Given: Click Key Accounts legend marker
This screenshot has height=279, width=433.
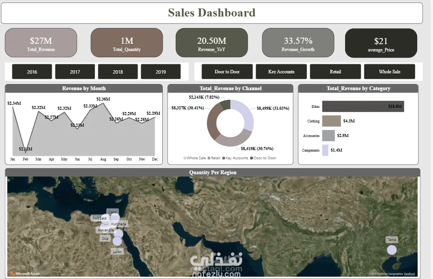Looking at the screenshot, I should tap(224, 158).
